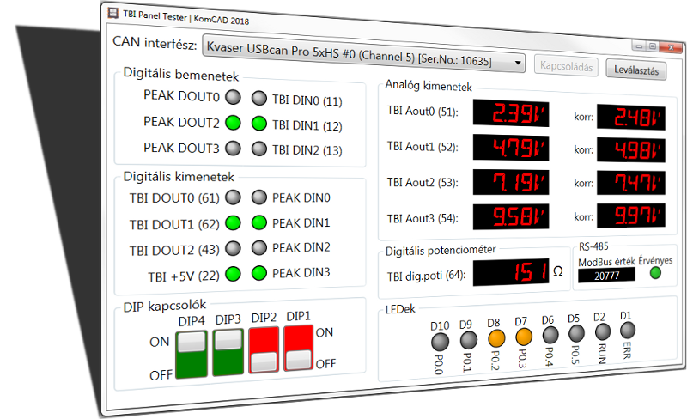
Task: Click the TBI +5V (22) indicator
Action: coord(233,275)
